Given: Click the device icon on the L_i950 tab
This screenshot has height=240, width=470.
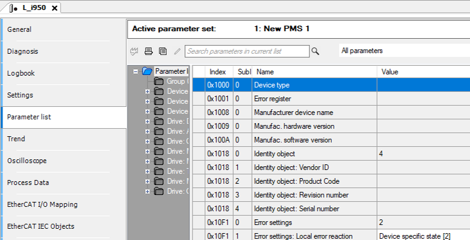Looking at the screenshot, I should (x=14, y=8).
